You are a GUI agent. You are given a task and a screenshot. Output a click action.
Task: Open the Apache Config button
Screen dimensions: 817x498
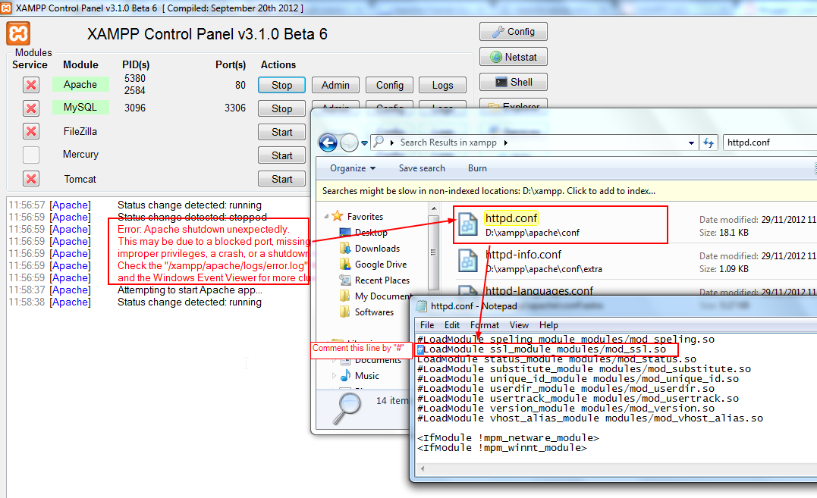click(390, 86)
